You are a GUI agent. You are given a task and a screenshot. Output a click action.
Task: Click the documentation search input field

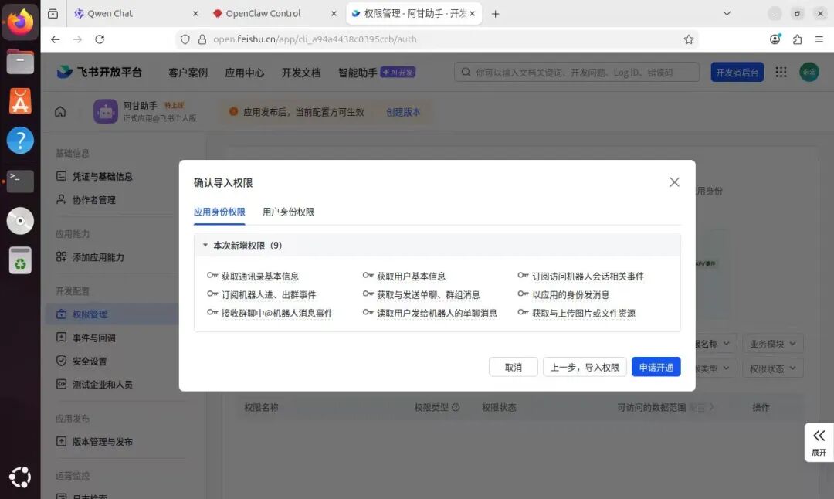click(x=571, y=72)
